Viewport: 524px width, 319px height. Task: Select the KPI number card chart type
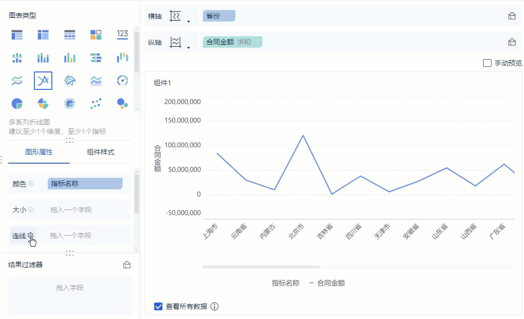click(x=122, y=34)
